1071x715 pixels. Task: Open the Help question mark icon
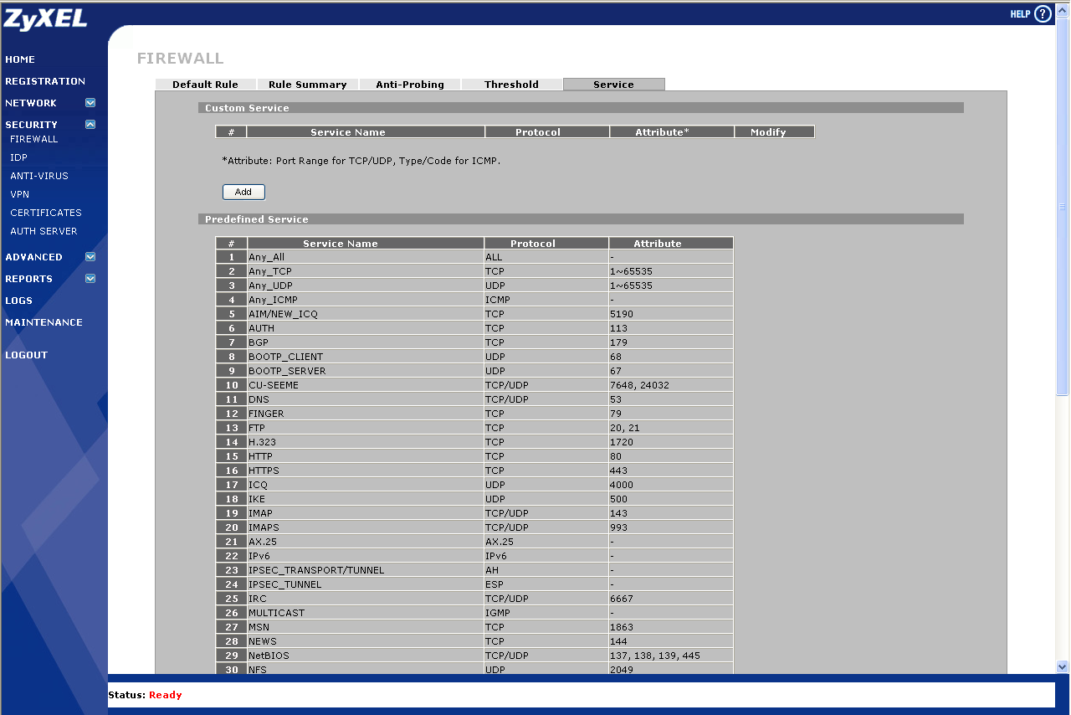click(1043, 13)
